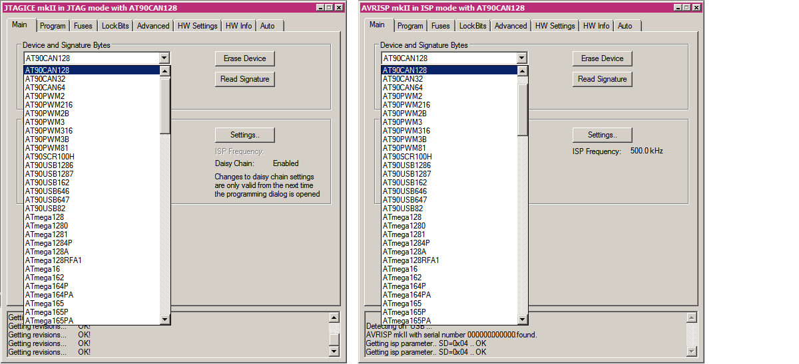Open Settings.. in JTAGICE mkII window
The image size is (799, 364).
(244, 135)
